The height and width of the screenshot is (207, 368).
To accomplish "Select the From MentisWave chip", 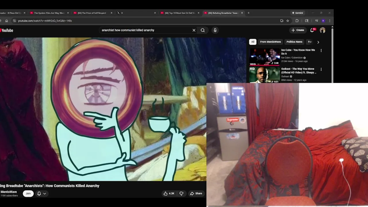I will [x=271, y=42].
